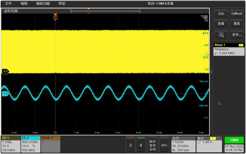Click the C1 channel ground indicator
The image size is (246, 154).
pos(5,72)
